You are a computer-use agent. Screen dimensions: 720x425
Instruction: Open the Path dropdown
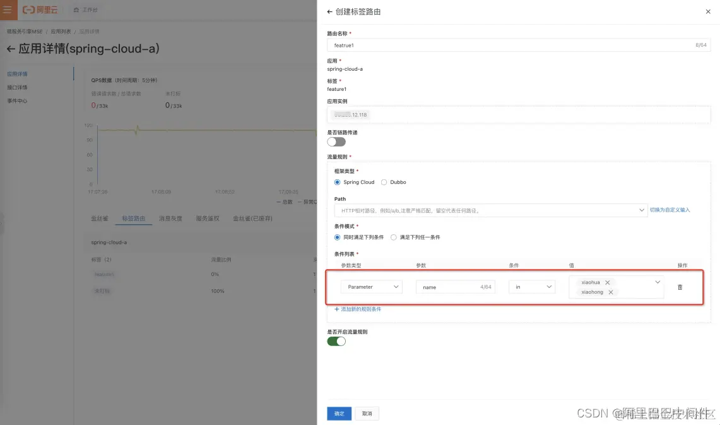click(491, 210)
